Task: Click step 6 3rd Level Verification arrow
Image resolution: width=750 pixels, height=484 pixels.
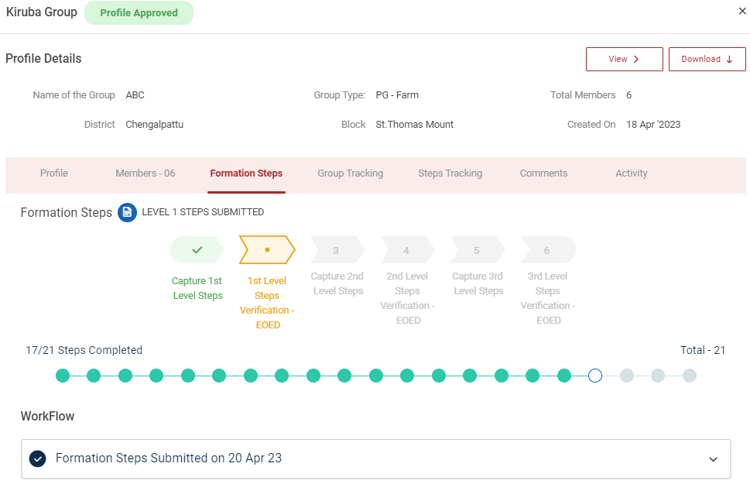Action: pyautogui.click(x=547, y=250)
